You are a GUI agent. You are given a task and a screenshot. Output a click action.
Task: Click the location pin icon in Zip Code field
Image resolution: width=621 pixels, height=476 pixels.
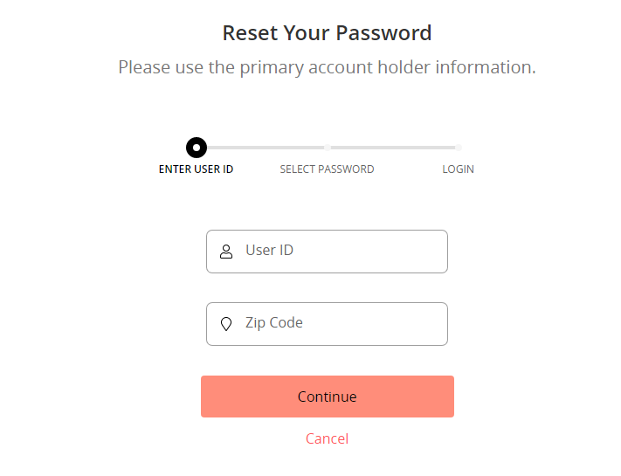[x=226, y=324]
